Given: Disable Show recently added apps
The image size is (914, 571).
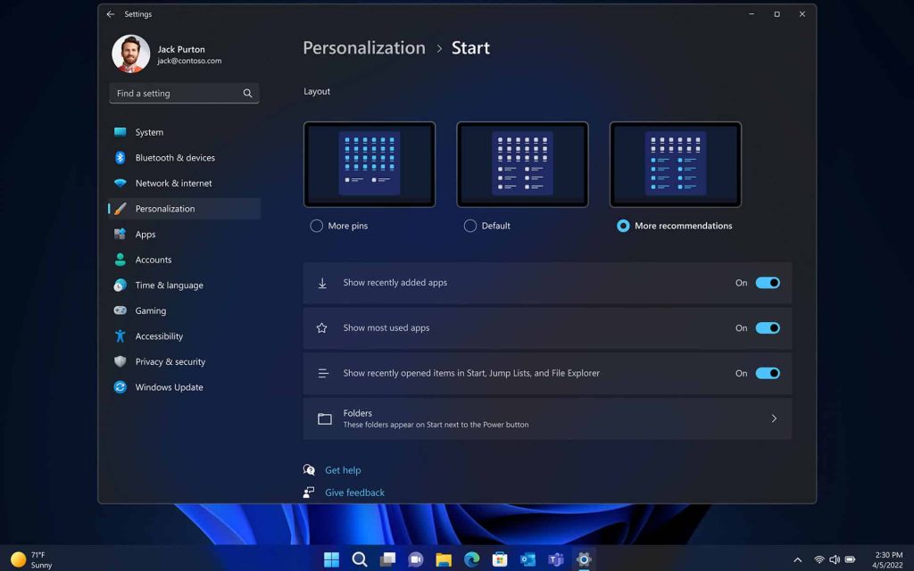Looking at the screenshot, I should tap(766, 283).
